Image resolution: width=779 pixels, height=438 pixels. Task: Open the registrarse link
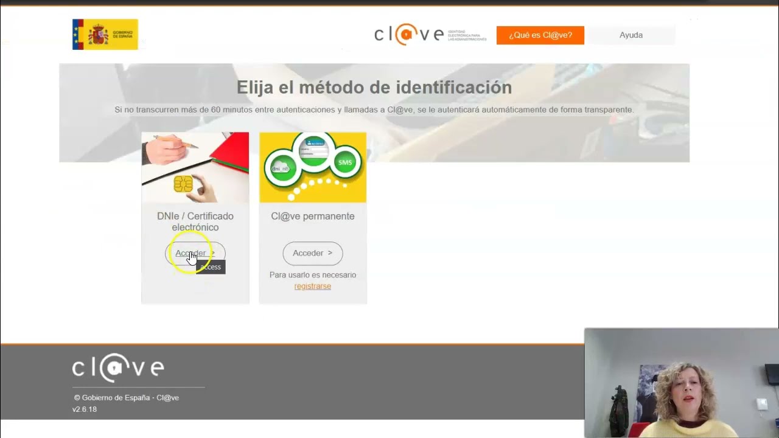coord(312,286)
